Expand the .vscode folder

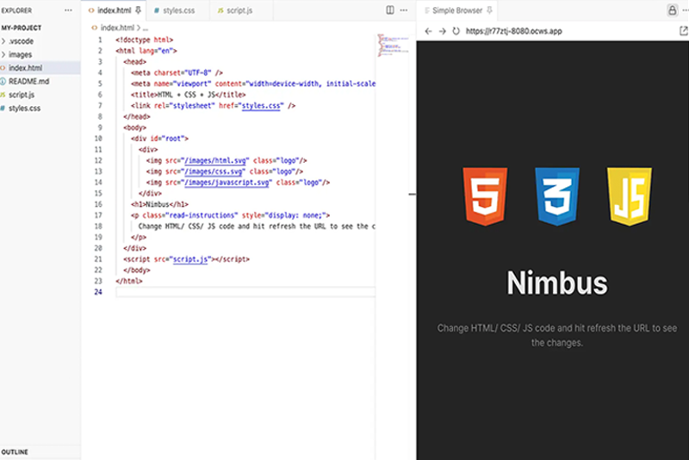click(x=21, y=40)
